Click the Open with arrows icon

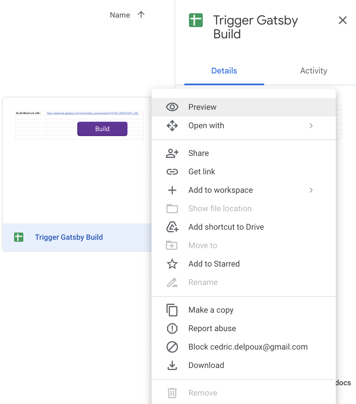172,126
